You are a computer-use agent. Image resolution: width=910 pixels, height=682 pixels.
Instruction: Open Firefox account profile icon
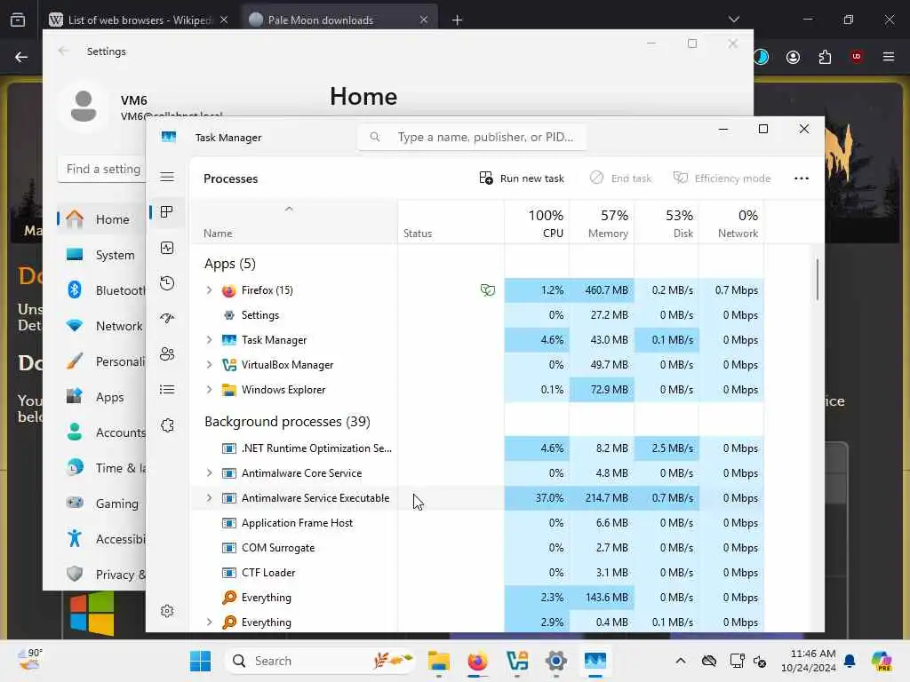click(x=793, y=57)
